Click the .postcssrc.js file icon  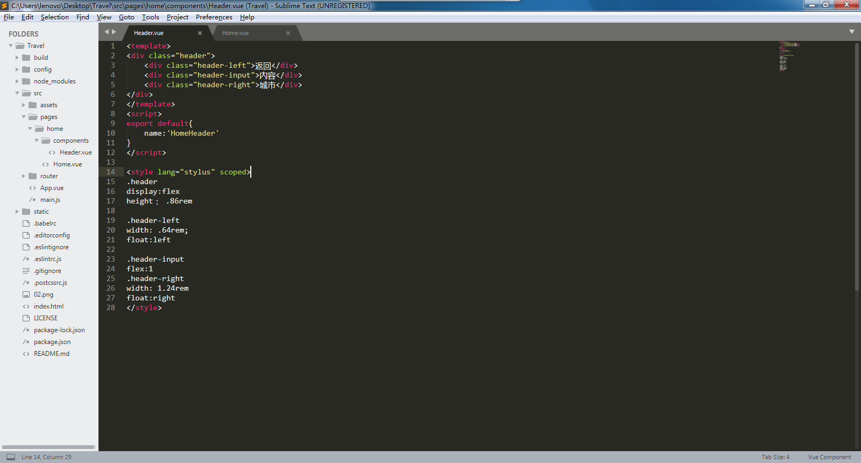point(26,283)
